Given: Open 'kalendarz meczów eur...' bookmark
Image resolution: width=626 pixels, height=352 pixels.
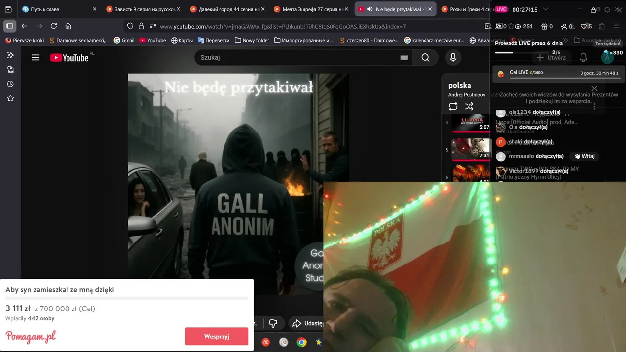Looking at the screenshot, I should point(435,40).
